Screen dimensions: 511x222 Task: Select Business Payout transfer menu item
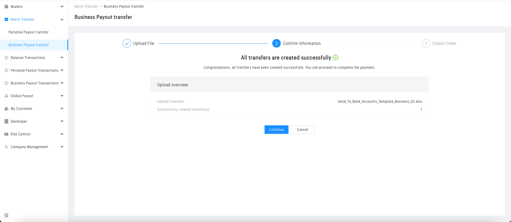(x=29, y=45)
